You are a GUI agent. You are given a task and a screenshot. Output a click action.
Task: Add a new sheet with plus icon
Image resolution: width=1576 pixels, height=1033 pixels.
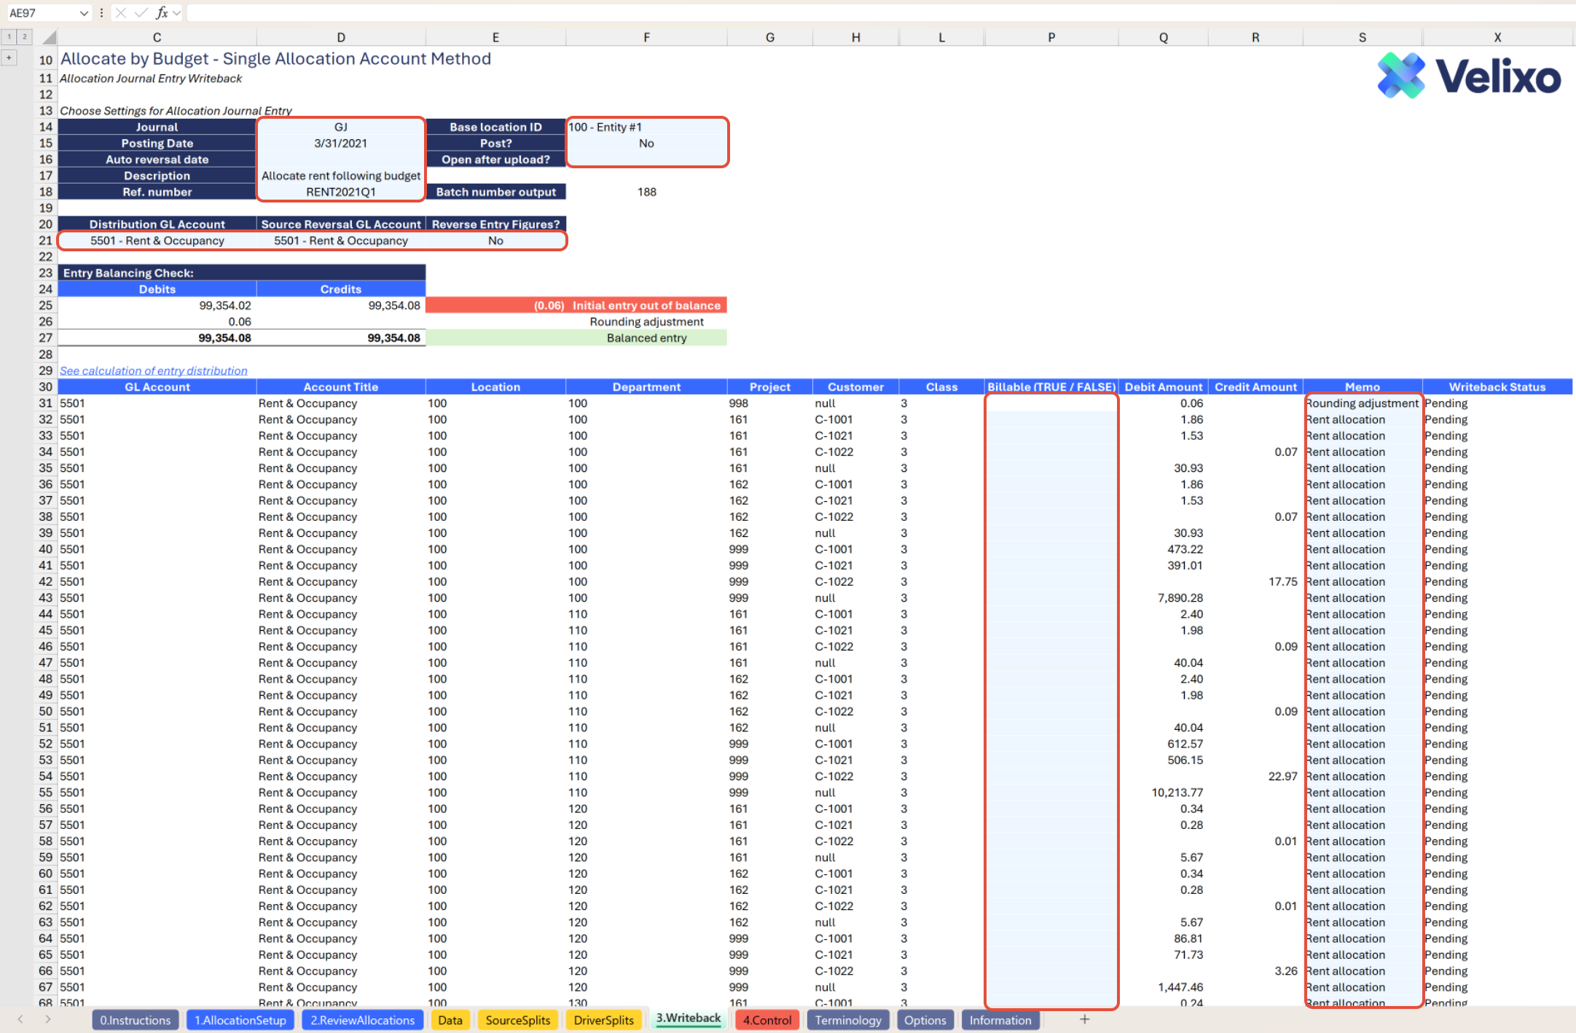pos(1084,1019)
